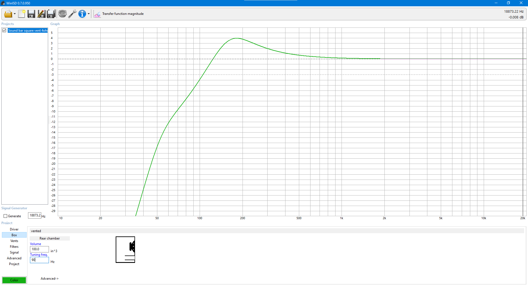
Task: Click the Rear chamber heading
Action: coord(50,238)
